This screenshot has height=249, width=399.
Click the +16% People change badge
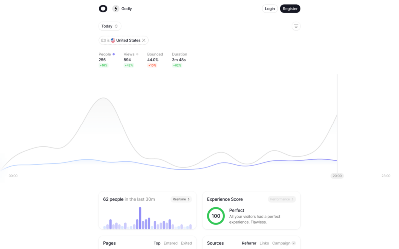coord(104,66)
